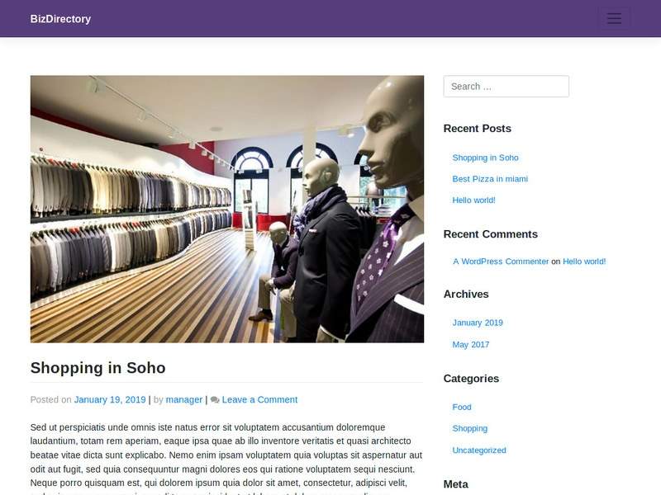Visit A WordPress Commenter's profile link
The image size is (661, 495).
pos(501,262)
